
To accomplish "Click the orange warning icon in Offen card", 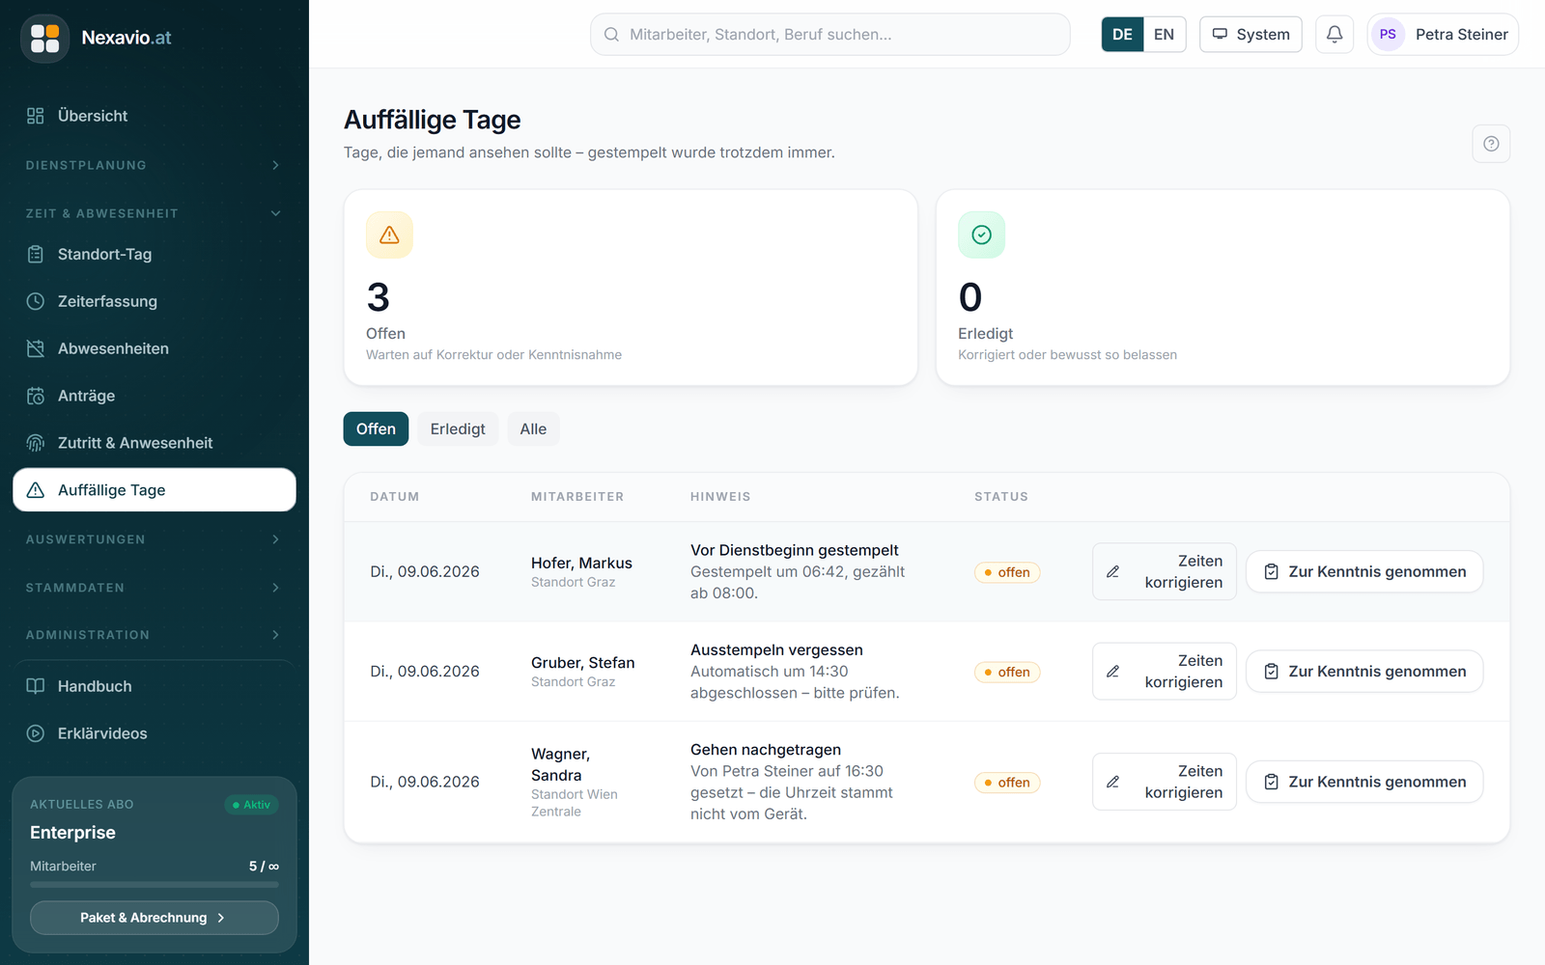I will tap(389, 234).
